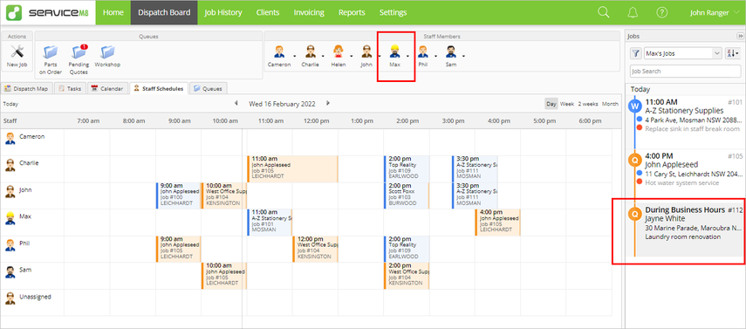The height and width of the screenshot is (329, 746).
Task: Go to previous day arrow
Action: pos(236,103)
